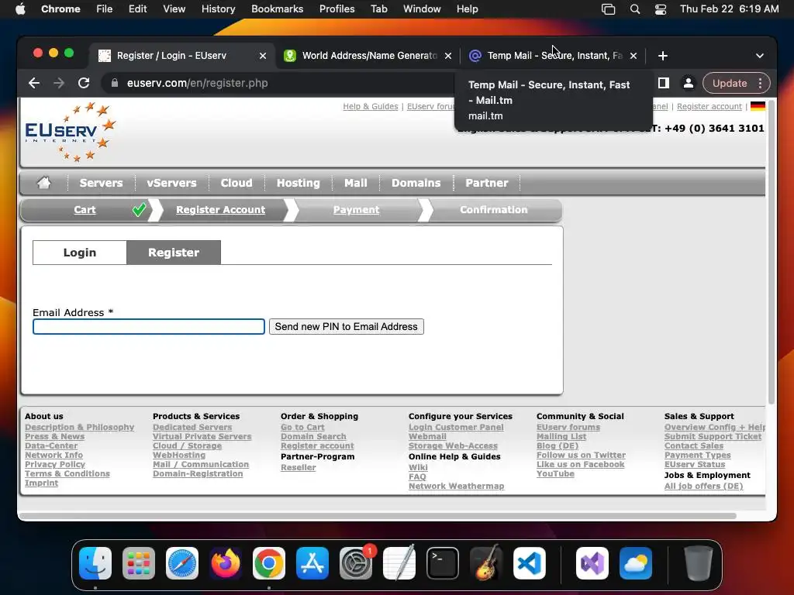Switch language via the German flag icon
794x595 pixels.
coord(758,106)
